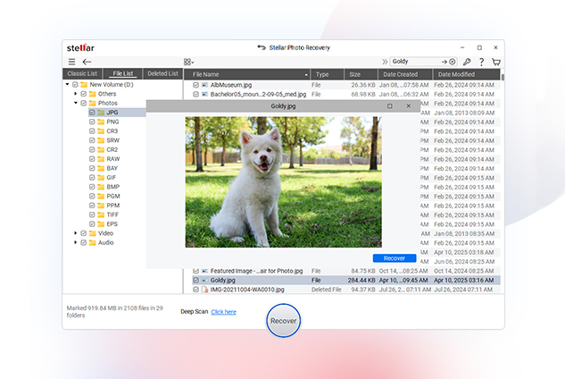Maximize the Goldy.jpg preview window
The width and height of the screenshot is (565, 379).
(389, 105)
